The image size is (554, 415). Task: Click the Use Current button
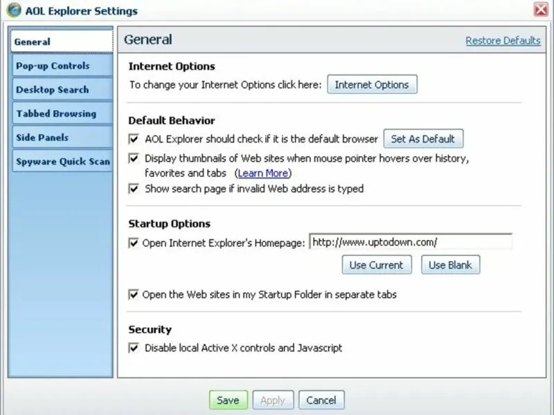click(x=377, y=265)
